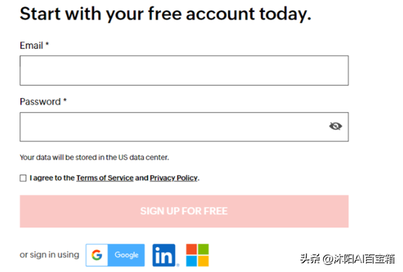Click the green square of the Microsoft logo

tap(203, 249)
